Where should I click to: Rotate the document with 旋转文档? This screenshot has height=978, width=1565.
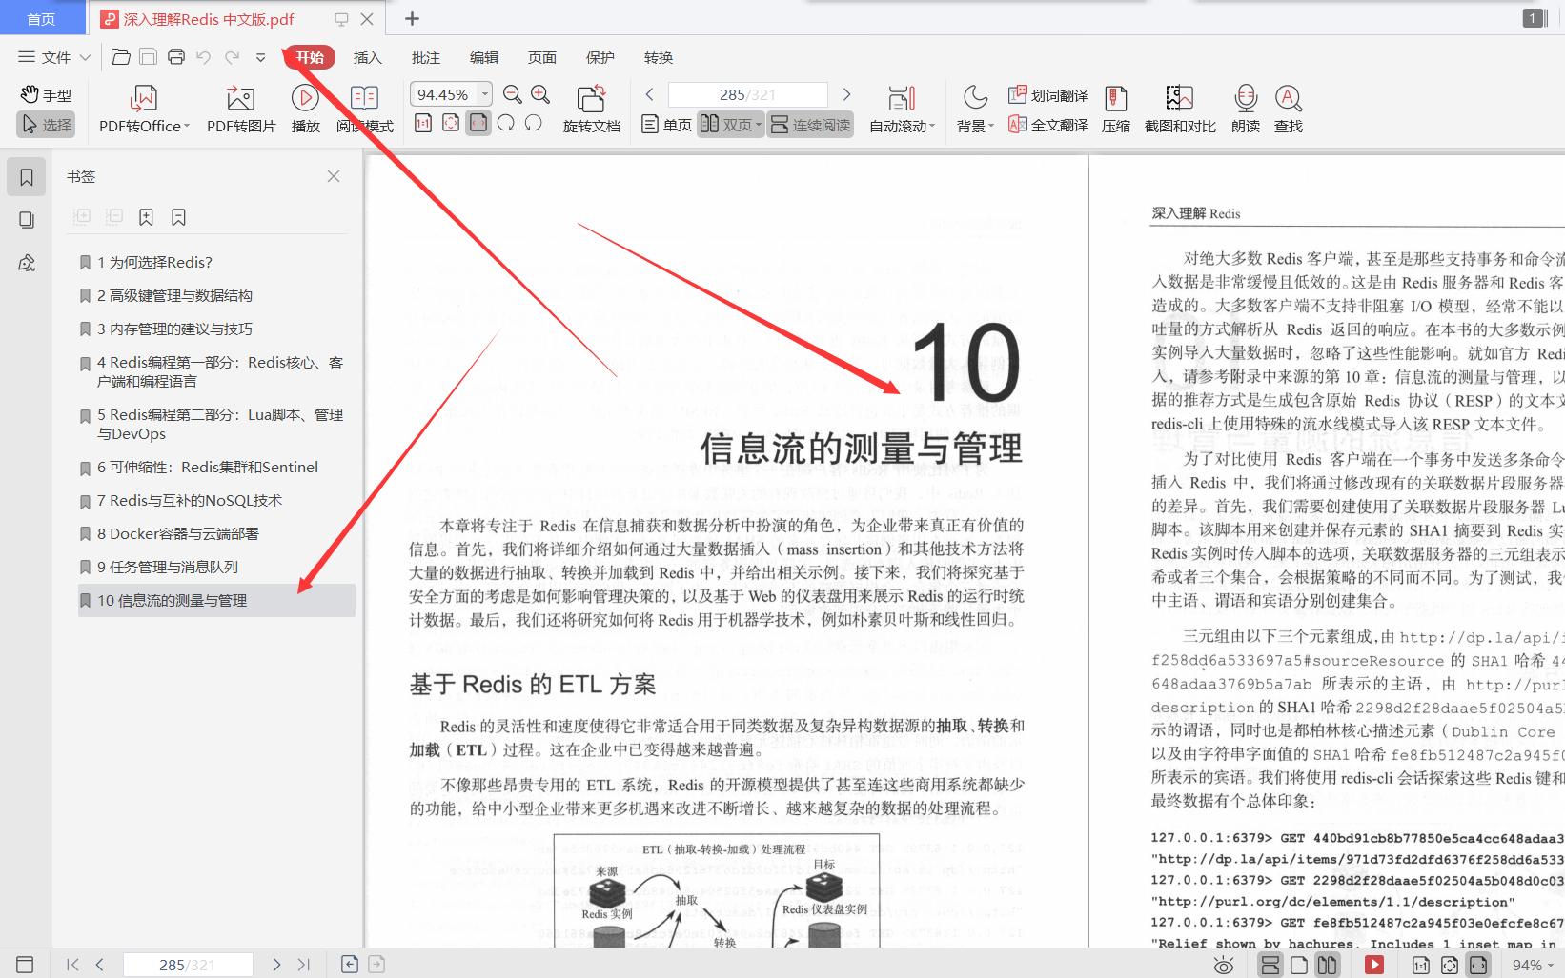[591, 107]
